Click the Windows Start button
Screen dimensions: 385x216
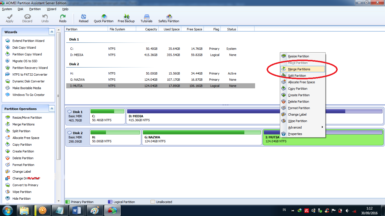coord(7,210)
